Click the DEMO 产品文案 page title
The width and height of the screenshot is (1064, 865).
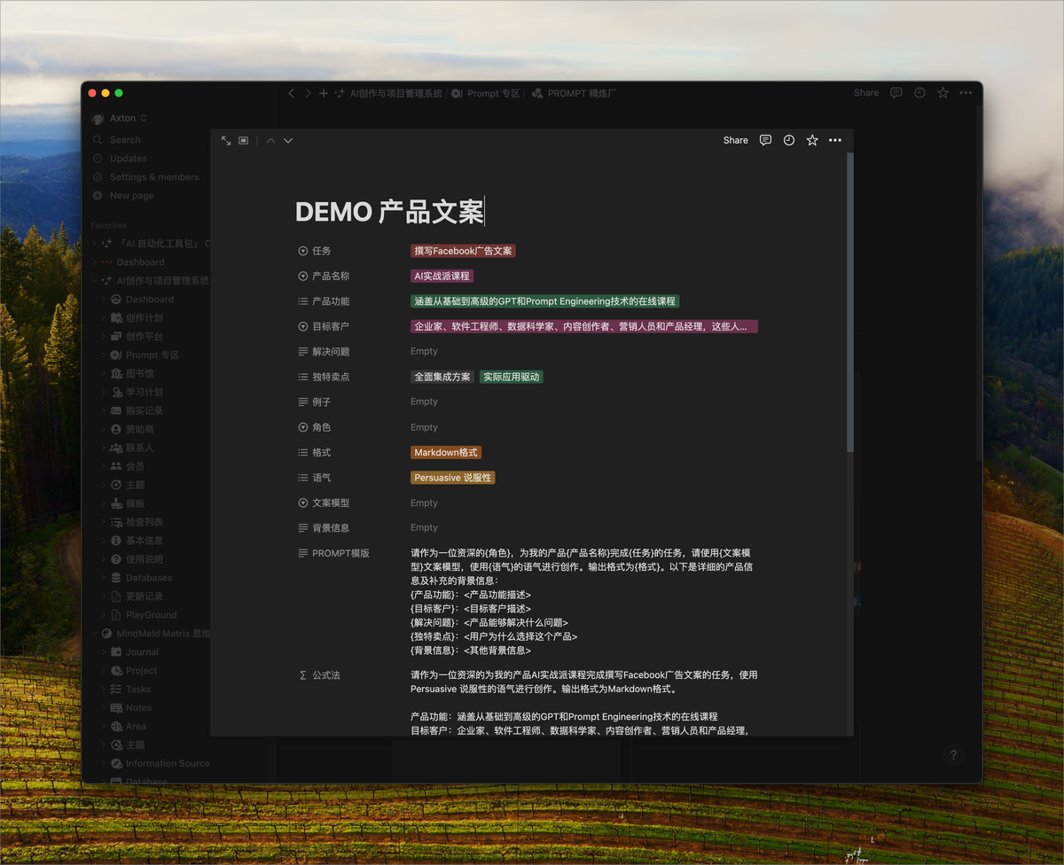[389, 212]
